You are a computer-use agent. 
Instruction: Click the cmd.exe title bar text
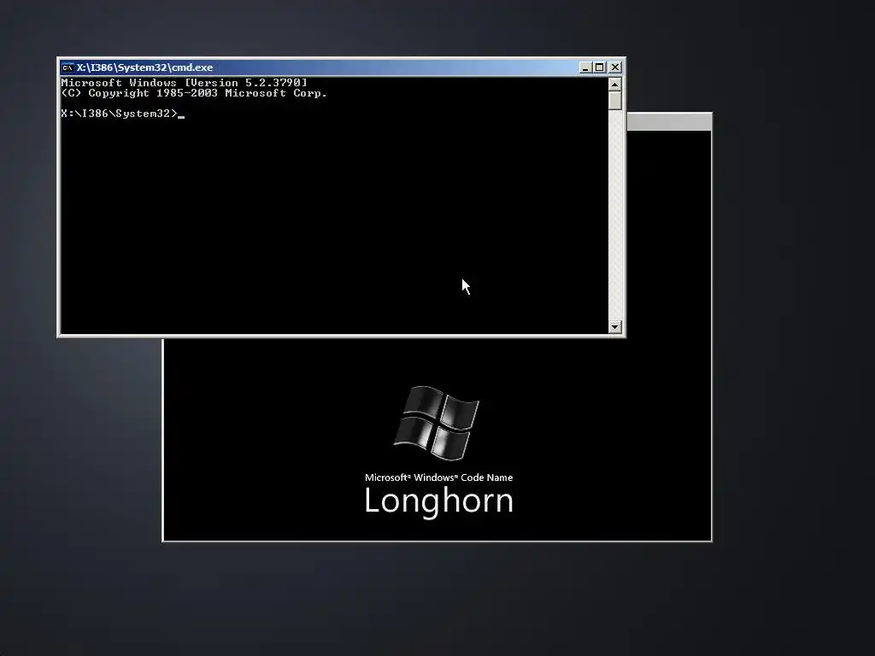click(x=144, y=67)
